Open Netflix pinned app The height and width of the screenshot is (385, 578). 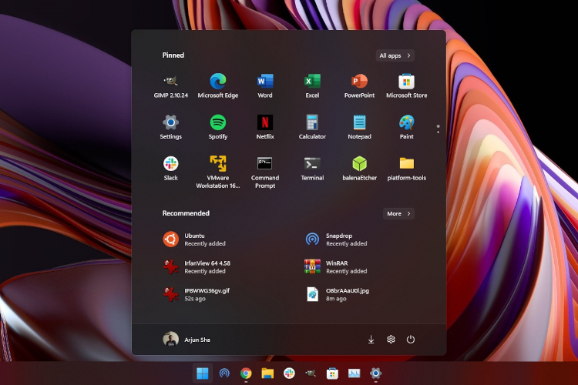click(x=265, y=128)
